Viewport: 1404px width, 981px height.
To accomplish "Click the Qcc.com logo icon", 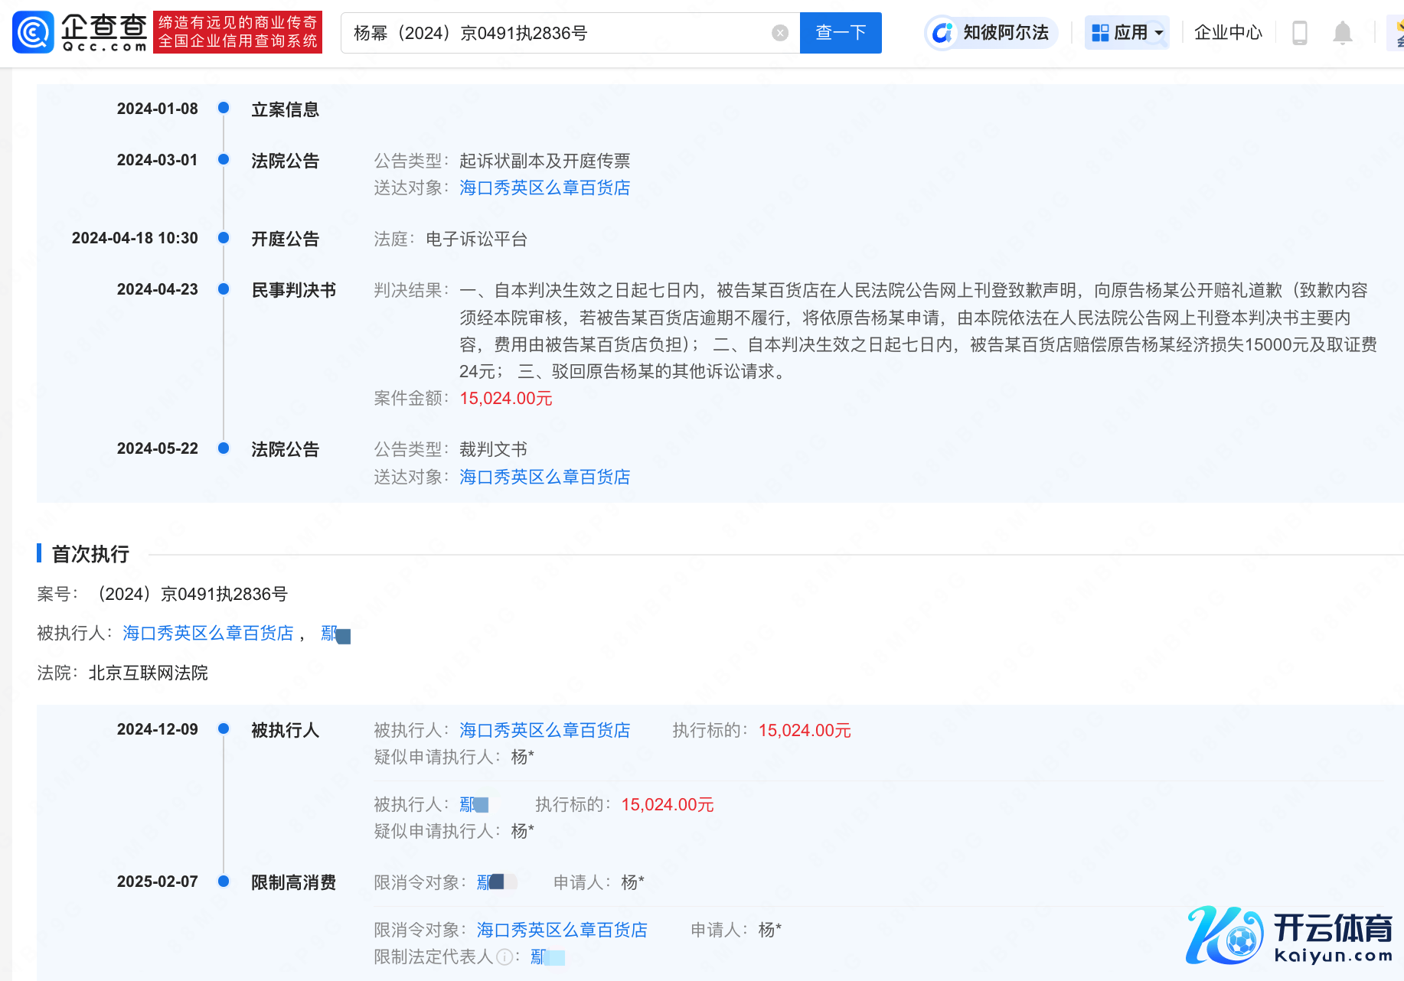I will pos(34,32).
